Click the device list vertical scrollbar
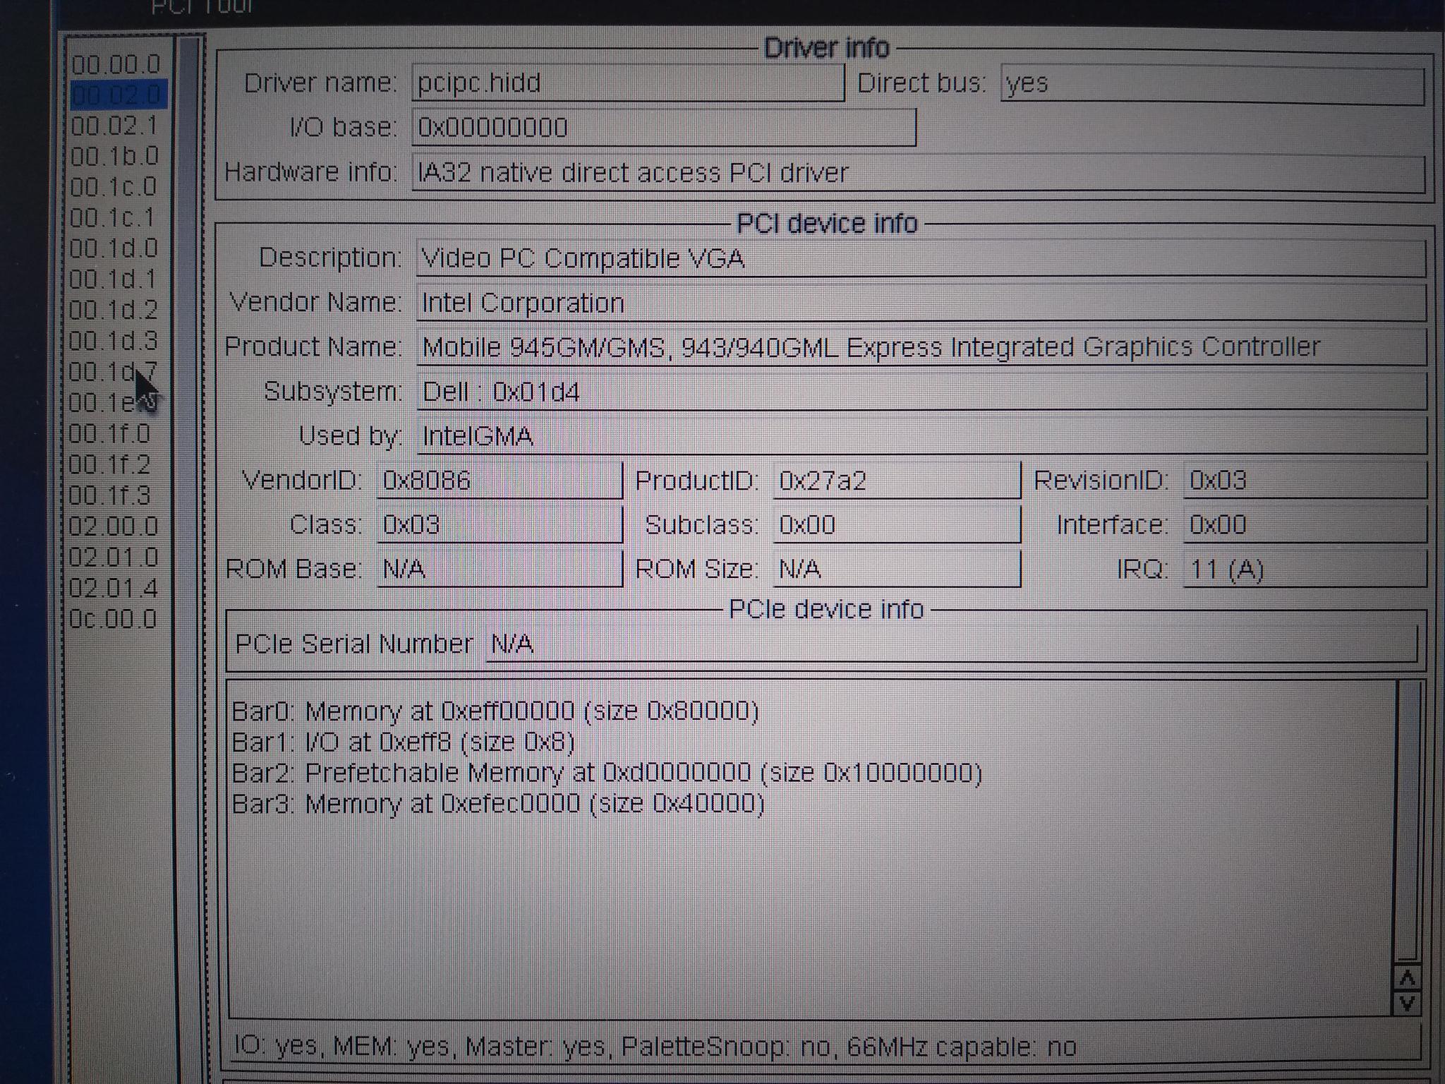 pos(186,494)
